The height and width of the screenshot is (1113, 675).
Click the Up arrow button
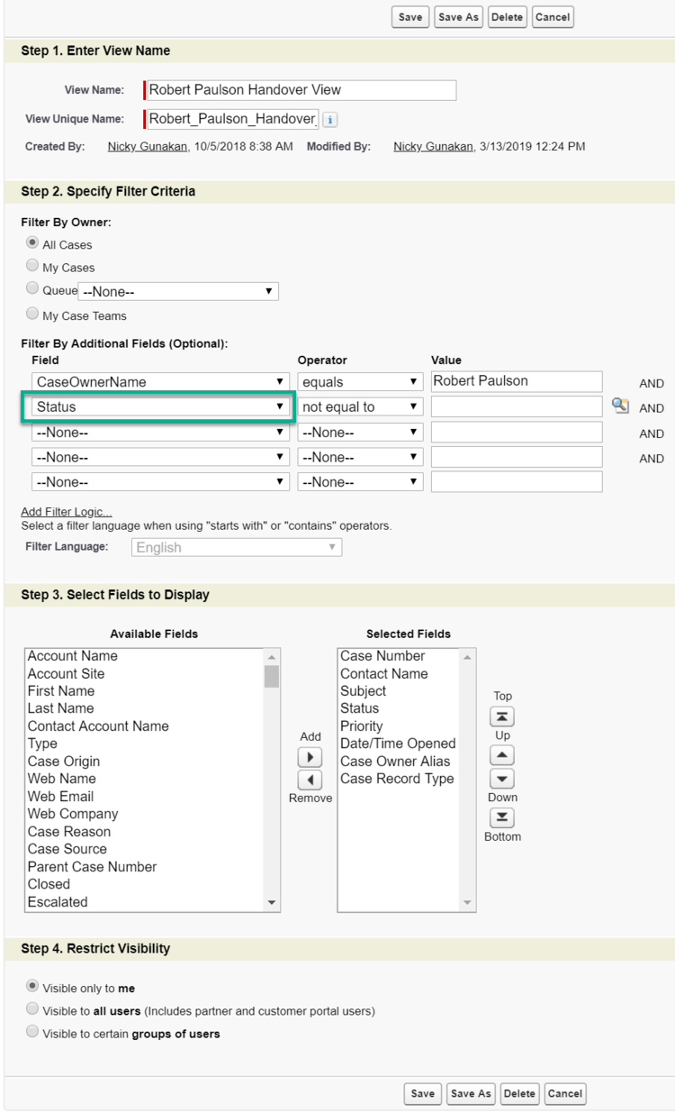pos(502,756)
